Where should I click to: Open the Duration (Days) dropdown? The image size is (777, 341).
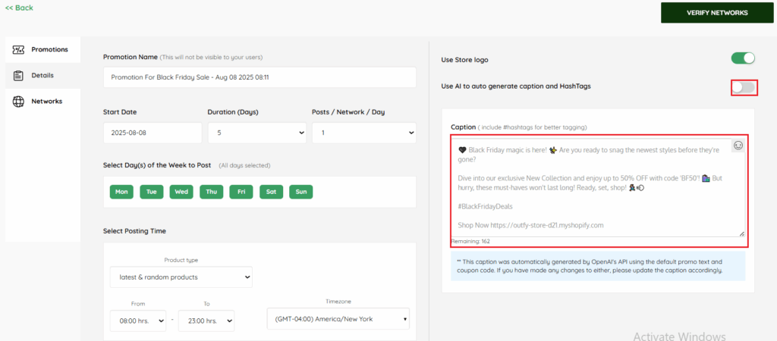click(x=256, y=133)
